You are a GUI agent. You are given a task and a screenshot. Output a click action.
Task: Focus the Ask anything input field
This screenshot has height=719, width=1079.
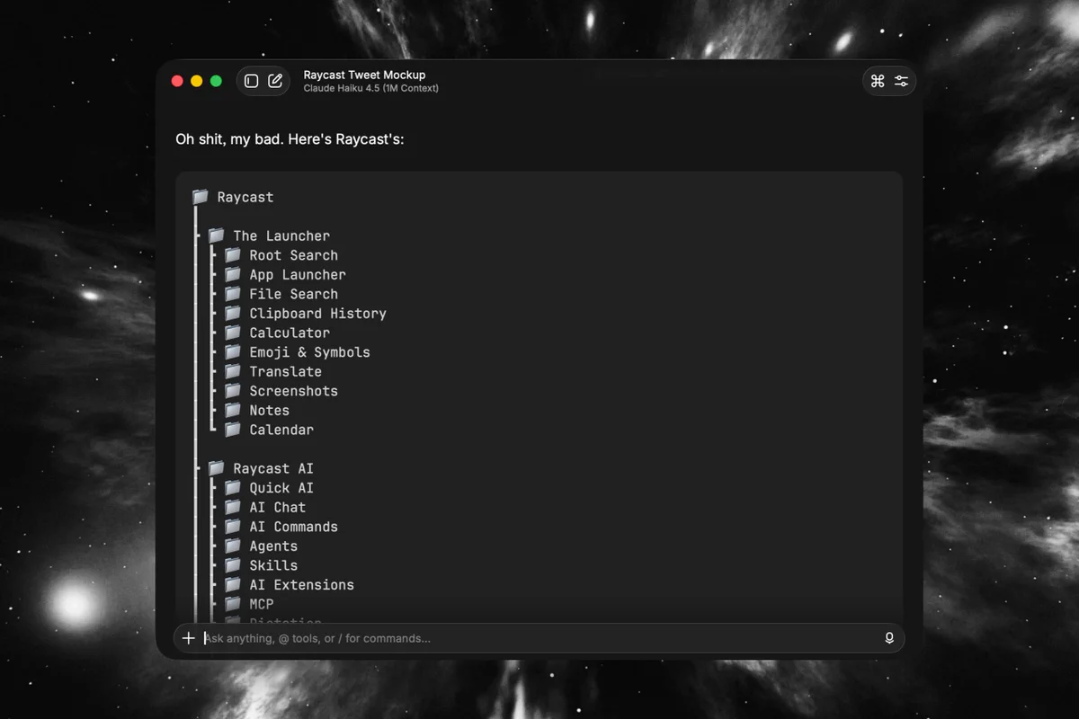(x=539, y=638)
